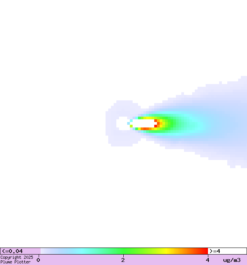Click the black hole inside the blue ring
Viewport: 247px width, 265px height.
point(123,123)
